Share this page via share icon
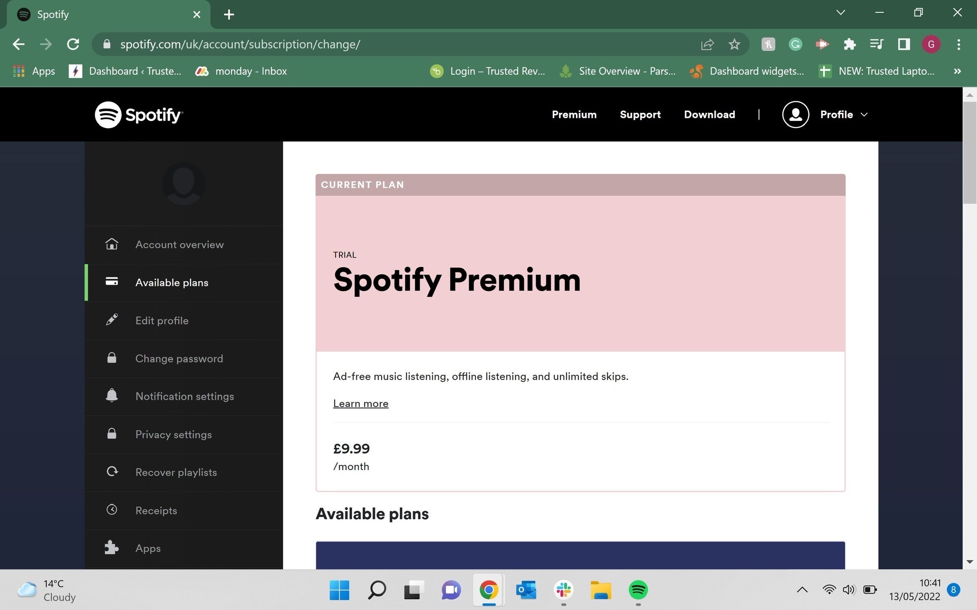 click(x=707, y=44)
